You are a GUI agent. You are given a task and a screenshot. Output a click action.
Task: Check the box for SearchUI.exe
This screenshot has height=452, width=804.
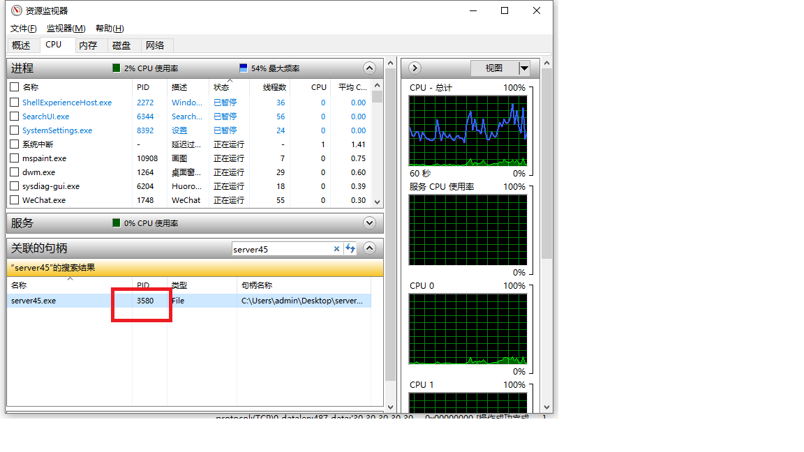[15, 116]
